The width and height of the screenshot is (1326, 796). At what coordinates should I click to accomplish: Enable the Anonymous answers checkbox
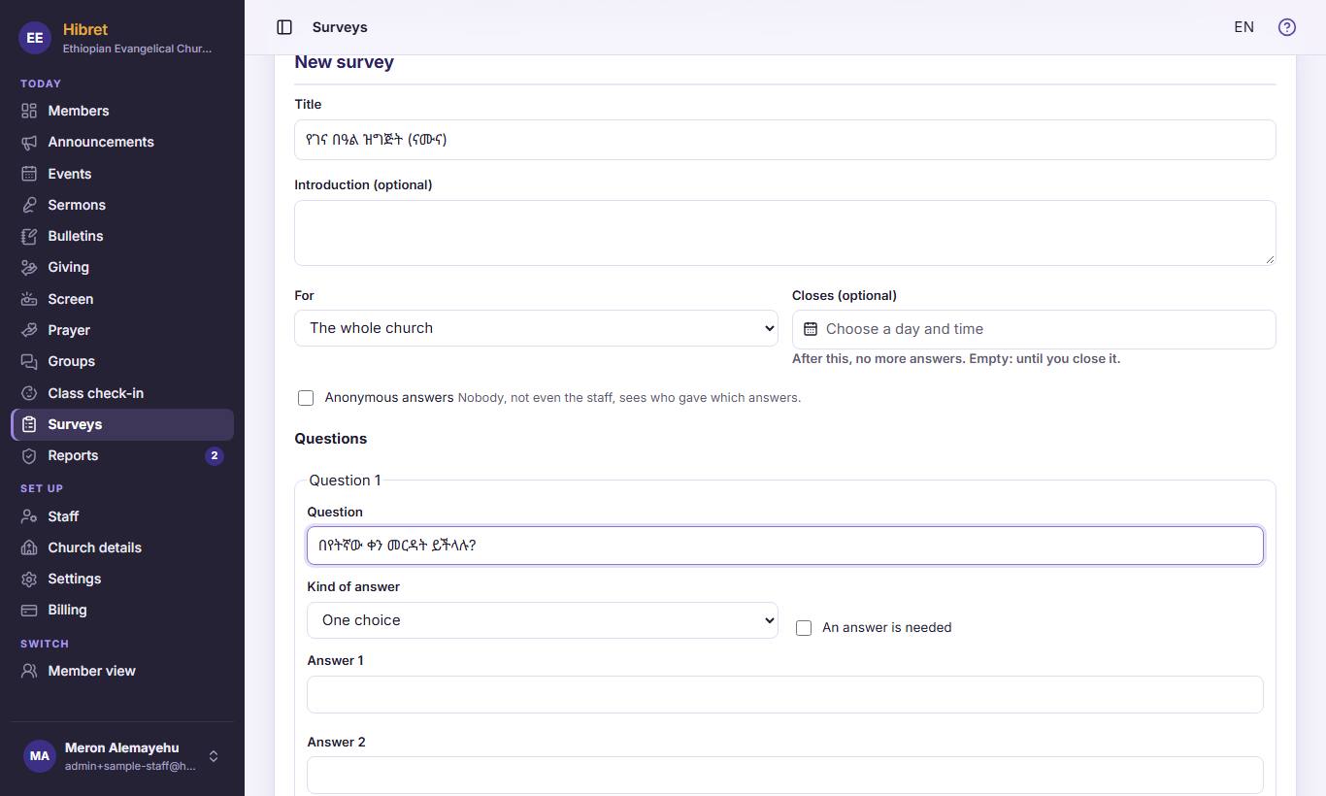pos(306,398)
